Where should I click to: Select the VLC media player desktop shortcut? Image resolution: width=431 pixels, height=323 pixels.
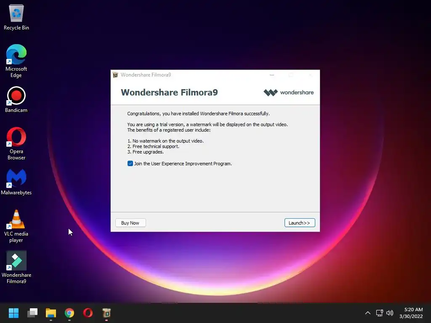[x=16, y=226]
